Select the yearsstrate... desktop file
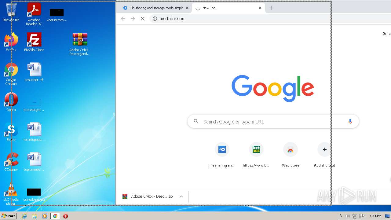 (57, 15)
